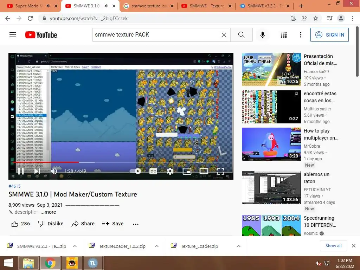
Task: Dislike this video
Action: [51, 224]
